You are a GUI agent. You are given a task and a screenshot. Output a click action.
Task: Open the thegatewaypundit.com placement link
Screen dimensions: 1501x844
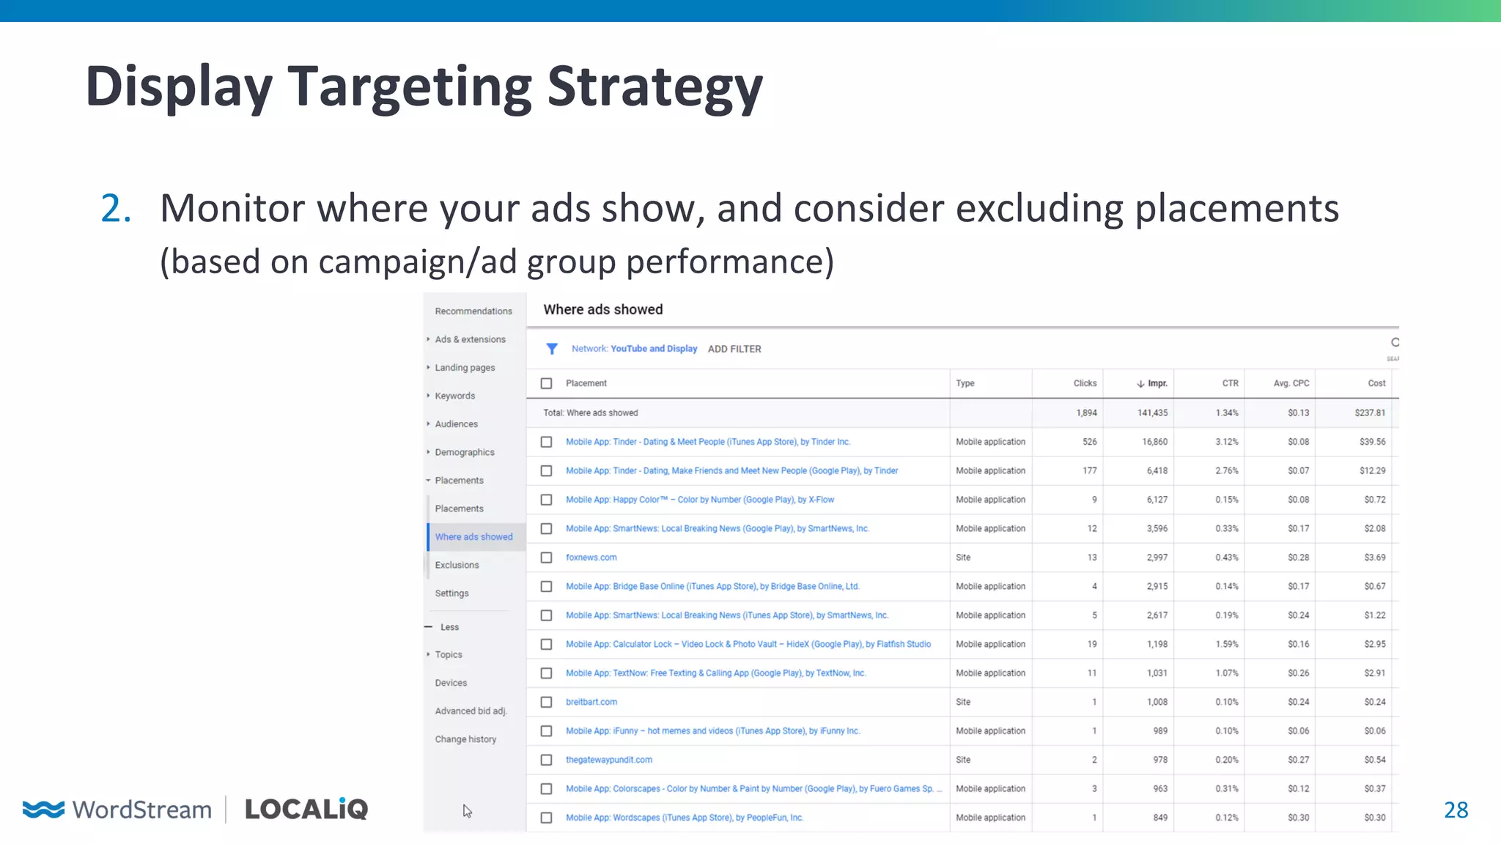pos(608,760)
